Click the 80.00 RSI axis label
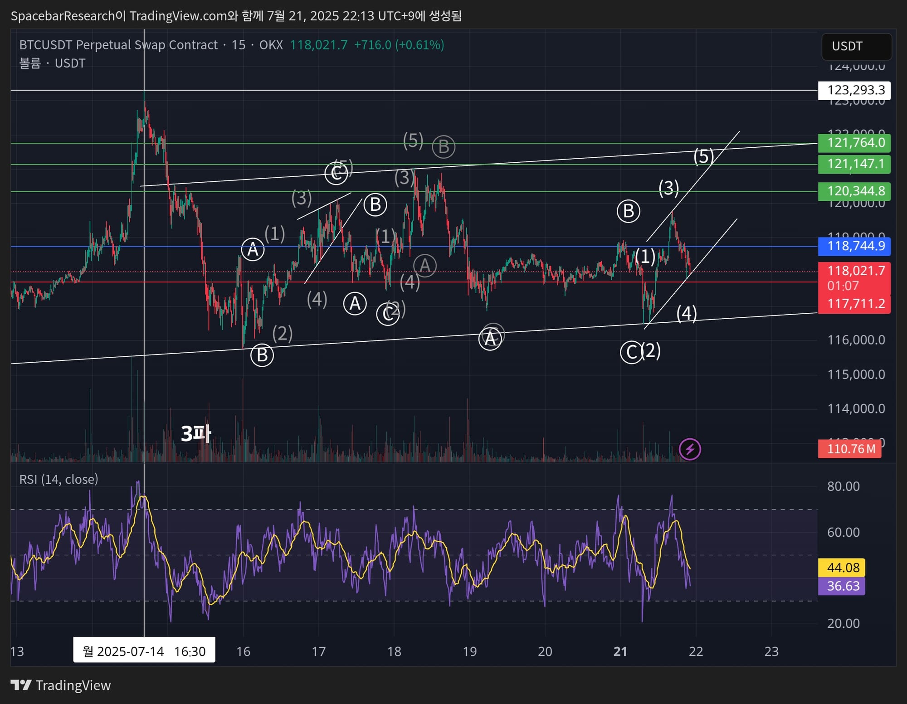Viewport: 907px width, 704px height. click(844, 486)
